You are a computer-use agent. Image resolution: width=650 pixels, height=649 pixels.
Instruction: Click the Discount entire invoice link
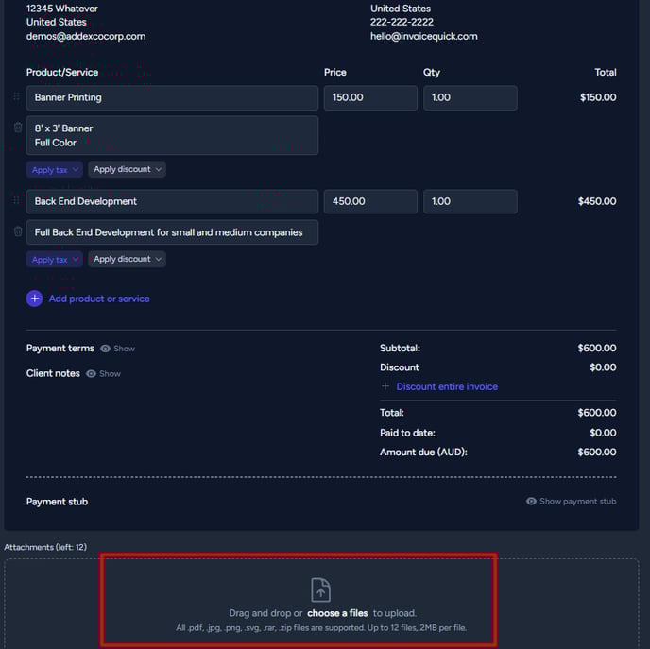[447, 386]
